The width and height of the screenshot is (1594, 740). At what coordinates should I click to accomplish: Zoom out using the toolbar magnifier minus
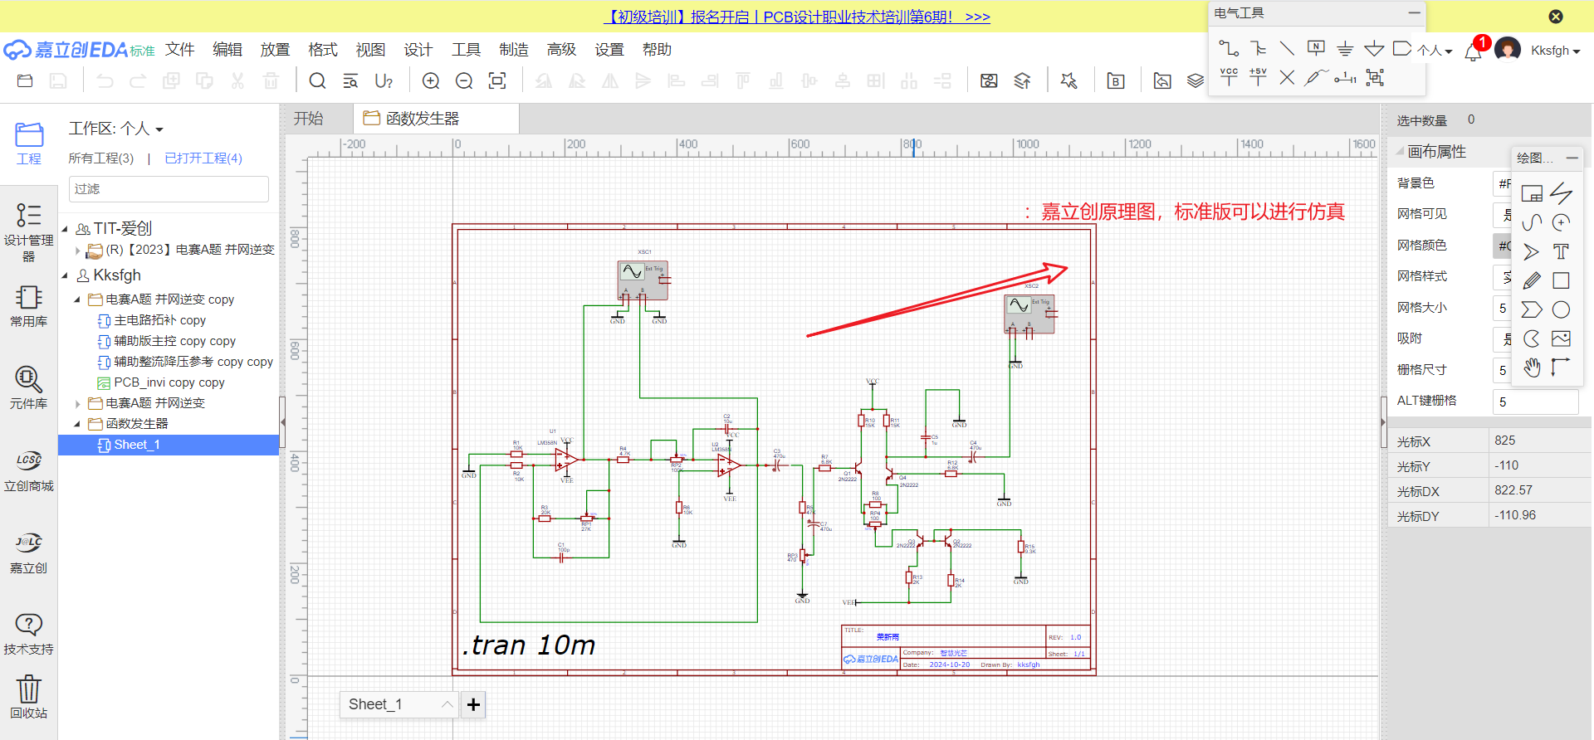464,80
